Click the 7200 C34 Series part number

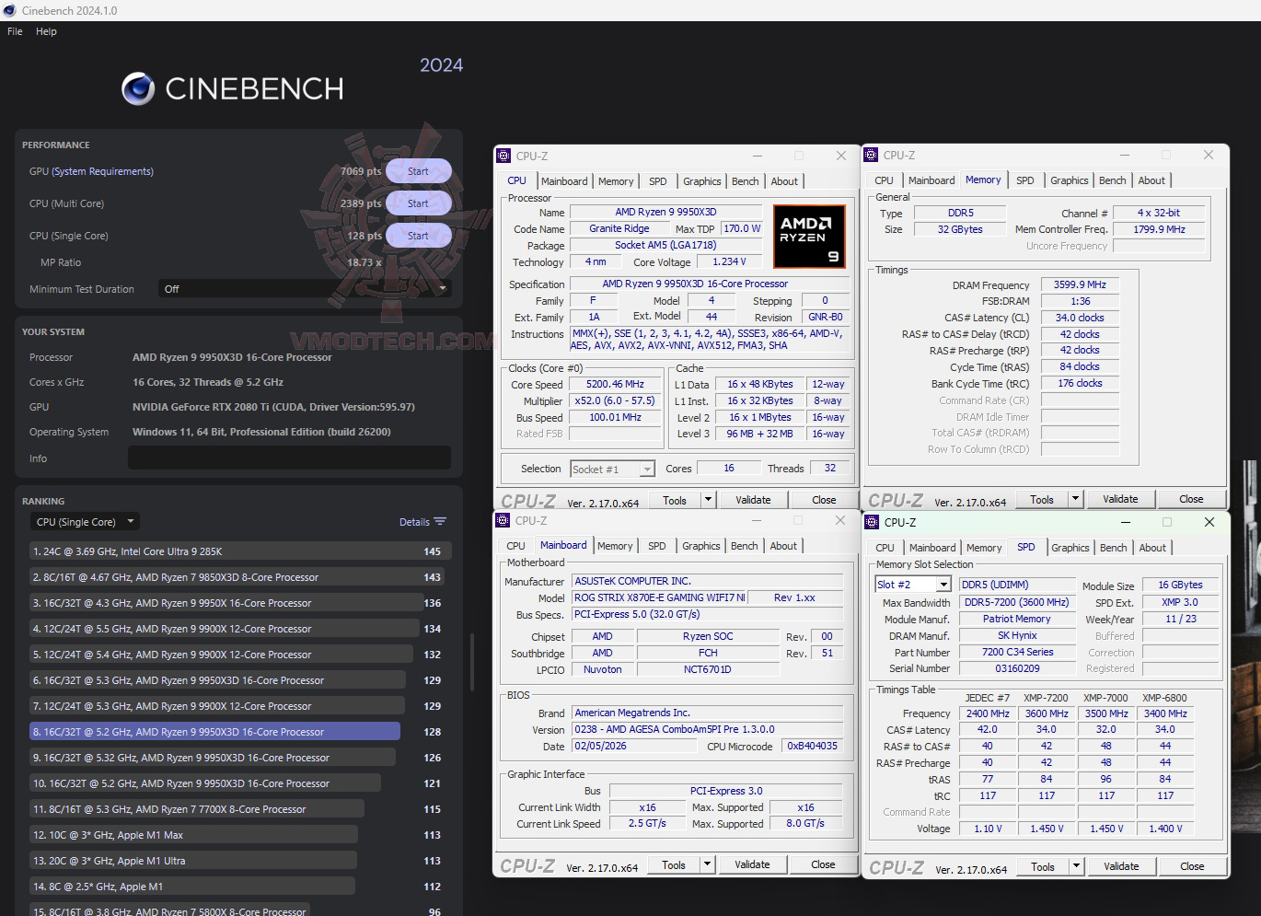(1016, 652)
